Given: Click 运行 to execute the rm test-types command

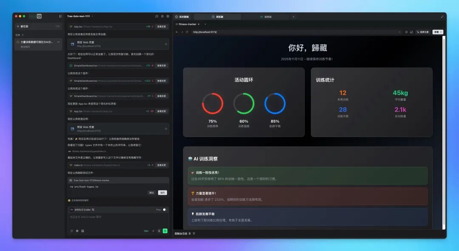Looking at the screenshot, I should click(x=162, y=193).
